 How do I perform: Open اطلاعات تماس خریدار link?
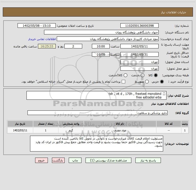point(42,39)
